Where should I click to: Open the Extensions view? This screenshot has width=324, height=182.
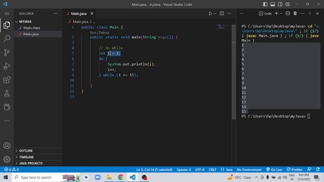tap(7, 80)
